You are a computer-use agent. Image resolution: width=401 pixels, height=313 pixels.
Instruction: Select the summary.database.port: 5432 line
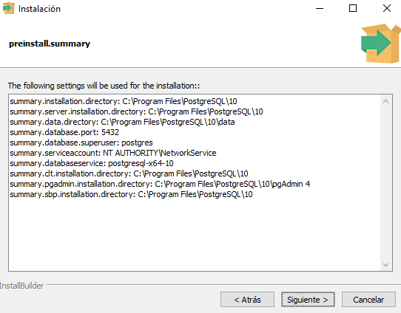(x=64, y=132)
